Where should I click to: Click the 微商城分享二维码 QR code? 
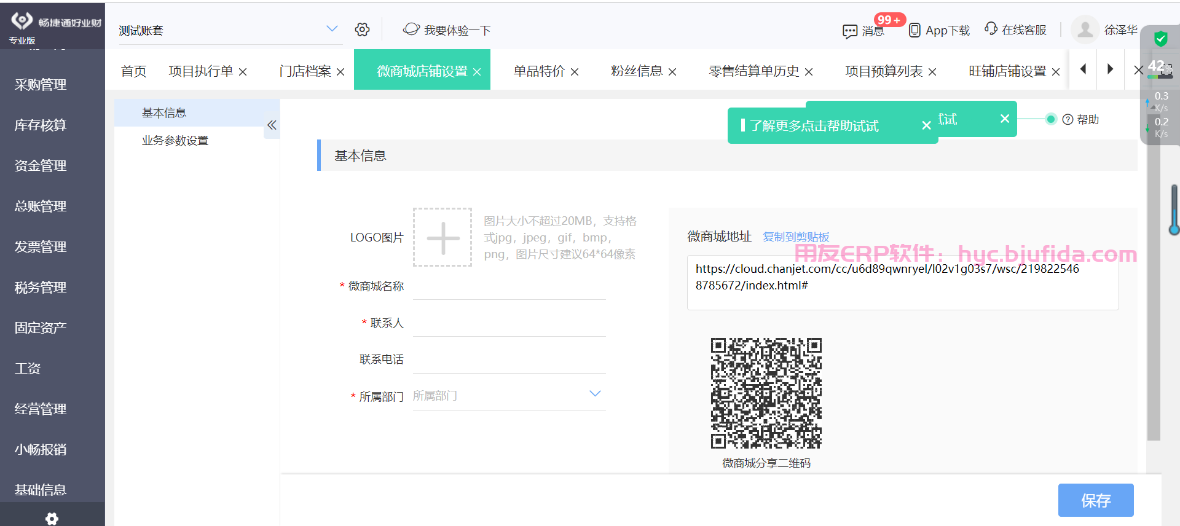(x=766, y=393)
